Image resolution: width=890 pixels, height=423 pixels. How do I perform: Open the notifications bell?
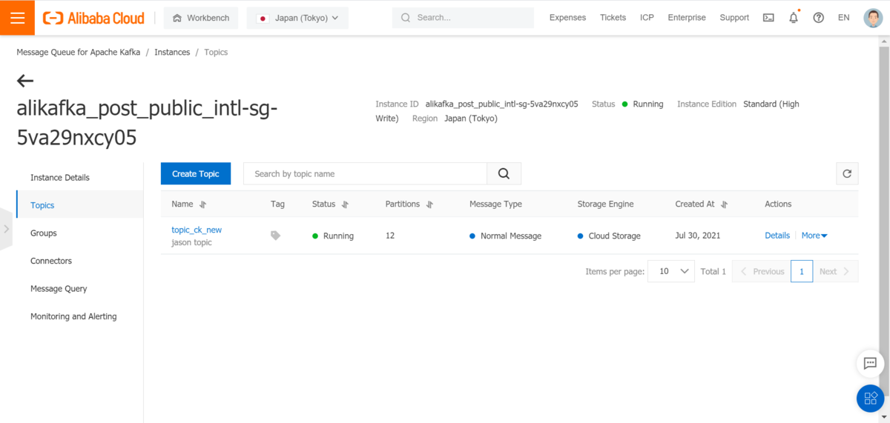(794, 18)
